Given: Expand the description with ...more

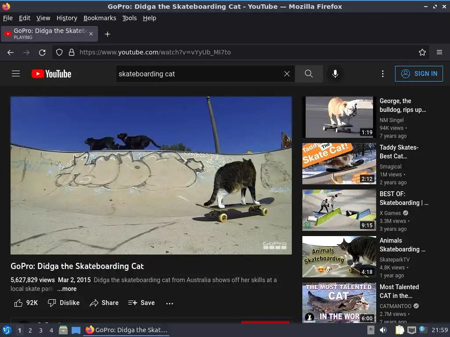Looking at the screenshot, I should pyautogui.click(x=67, y=289).
